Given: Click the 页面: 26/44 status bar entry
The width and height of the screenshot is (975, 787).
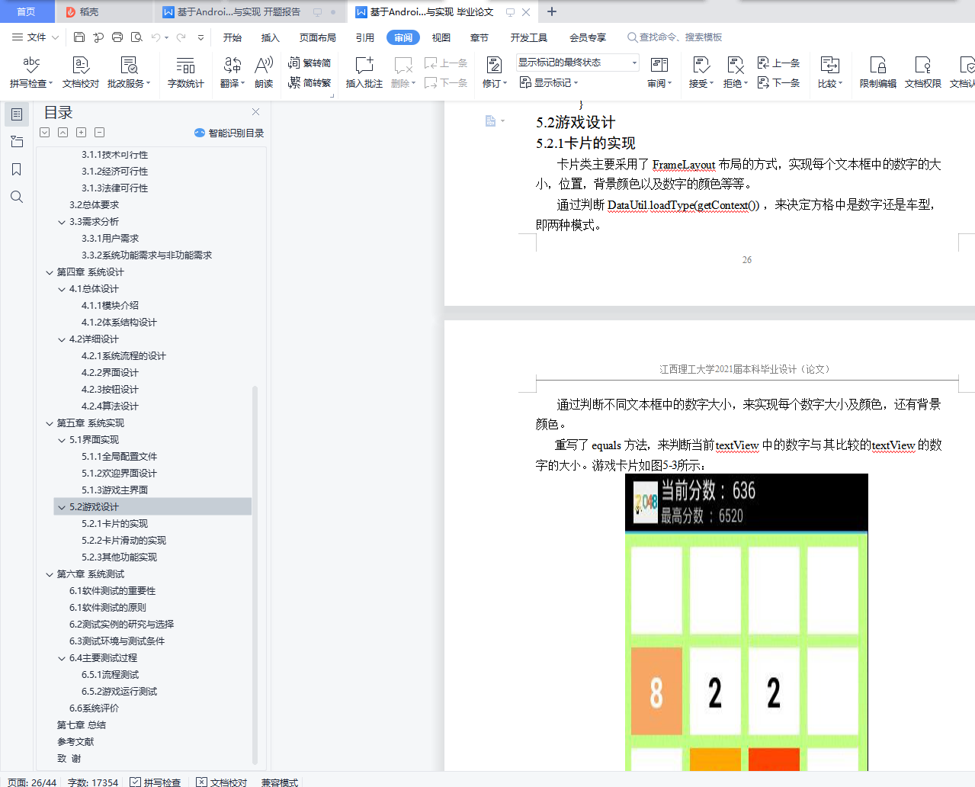Looking at the screenshot, I should (32, 782).
